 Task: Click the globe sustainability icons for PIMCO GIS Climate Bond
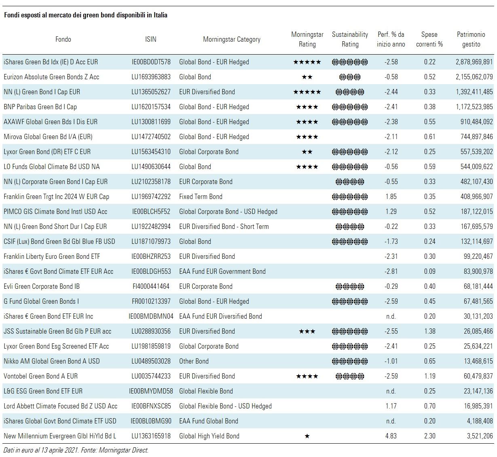350,212
